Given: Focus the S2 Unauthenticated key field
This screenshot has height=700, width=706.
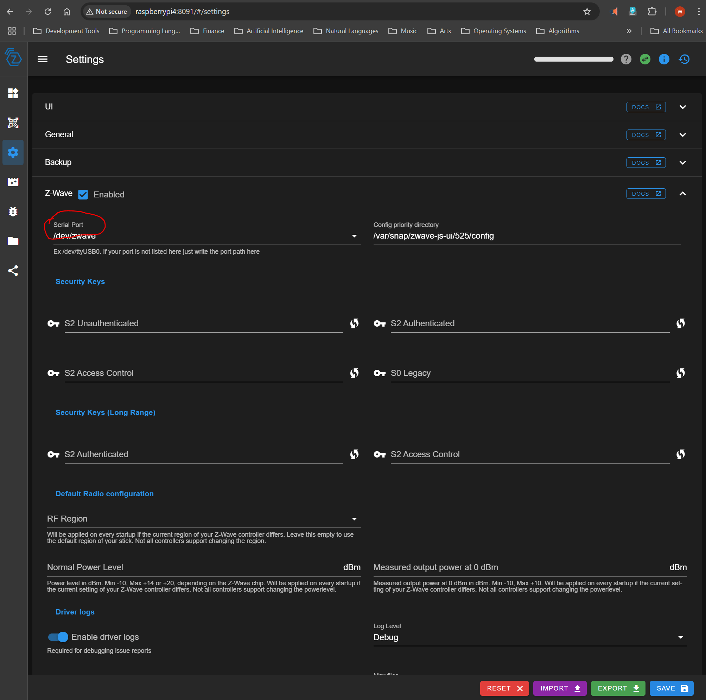Looking at the screenshot, I should (x=204, y=323).
